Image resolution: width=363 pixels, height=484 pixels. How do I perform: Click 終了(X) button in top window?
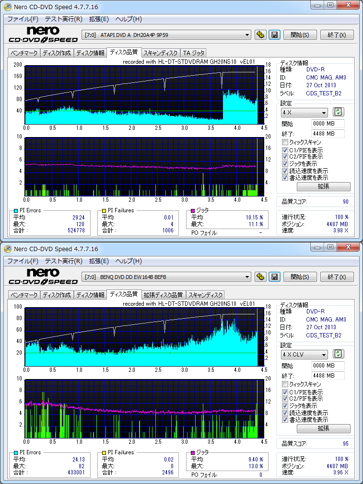(x=337, y=35)
